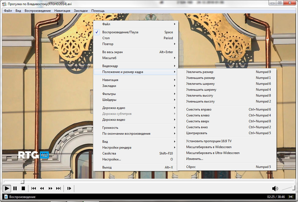Select Увеличить размер in the submenu
Viewport: 298px width, 202px height.
pos(200,72)
